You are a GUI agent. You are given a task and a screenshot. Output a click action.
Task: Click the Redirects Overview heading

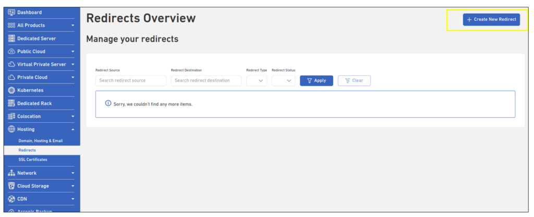pos(141,18)
